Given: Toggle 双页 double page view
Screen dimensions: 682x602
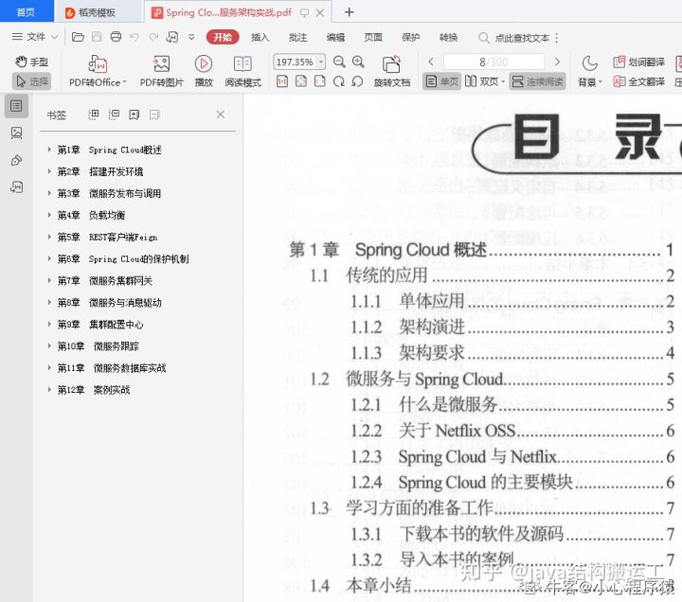Looking at the screenshot, I should coord(485,81).
